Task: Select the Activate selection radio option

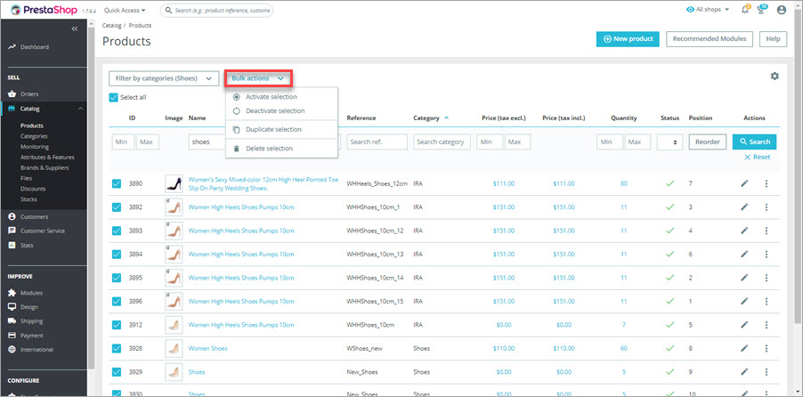Action: (236, 97)
